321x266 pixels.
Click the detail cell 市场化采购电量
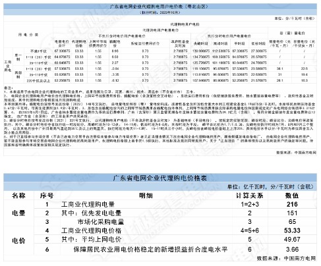[101, 222]
